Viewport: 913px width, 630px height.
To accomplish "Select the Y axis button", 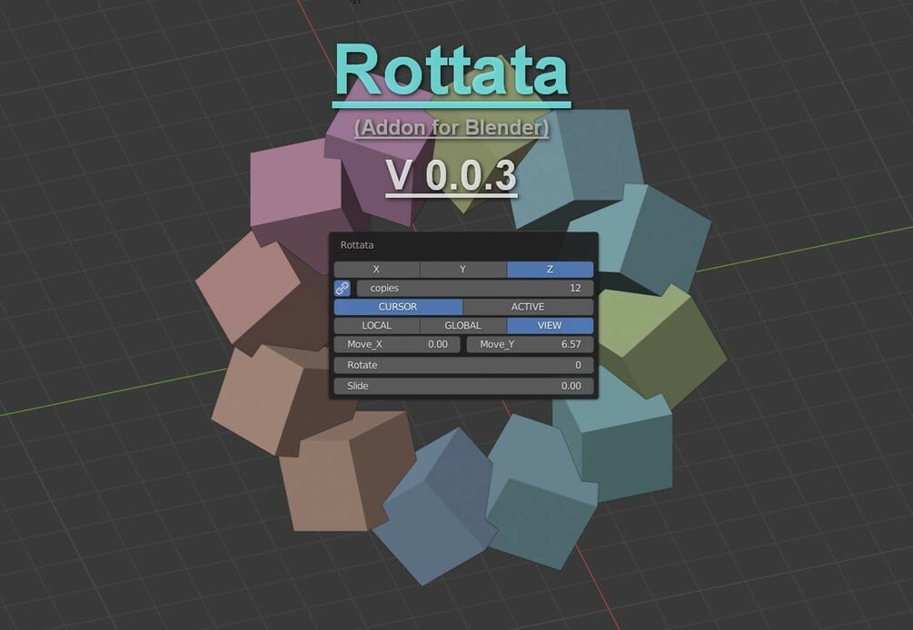I will coord(463,270).
